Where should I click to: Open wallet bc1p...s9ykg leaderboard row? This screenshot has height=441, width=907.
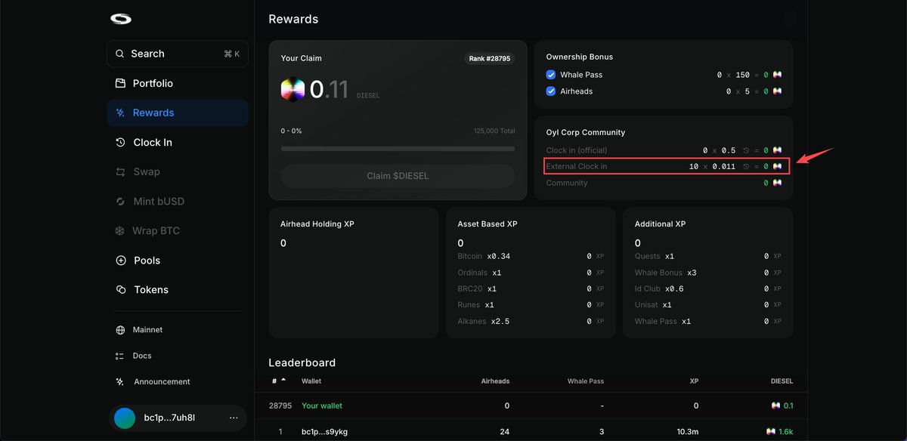(531, 431)
